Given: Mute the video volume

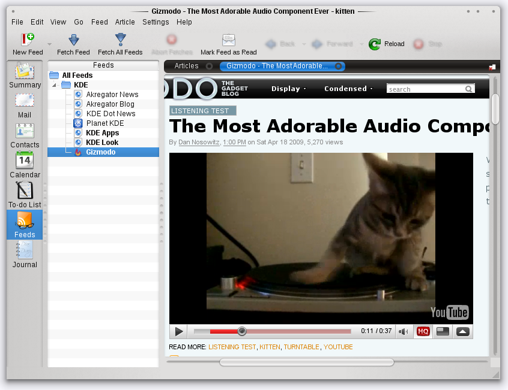Looking at the screenshot, I should click(404, 331).
